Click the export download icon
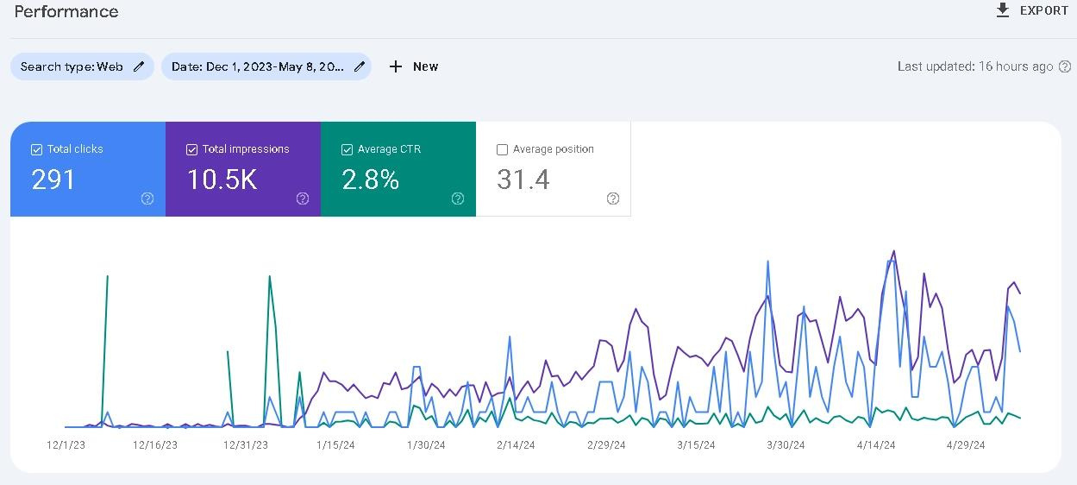The height and width of the screenshot is (485, 1077). 1002,10
